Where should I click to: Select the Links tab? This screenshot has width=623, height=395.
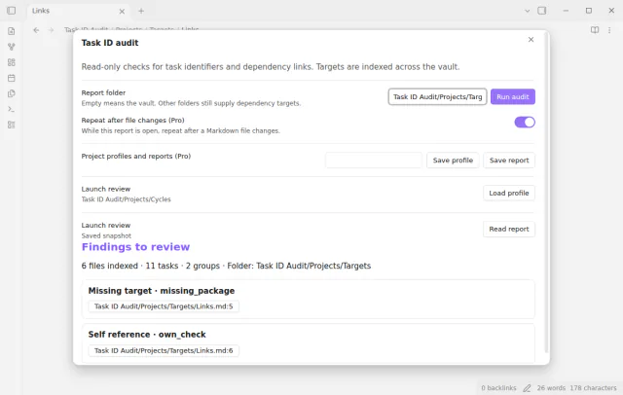76,11
